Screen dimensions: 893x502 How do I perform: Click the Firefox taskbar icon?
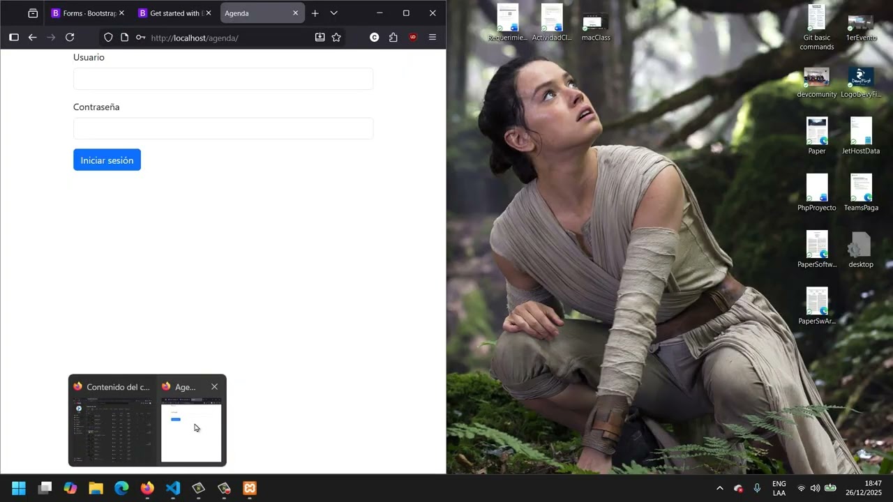click(x=147, y=488)
